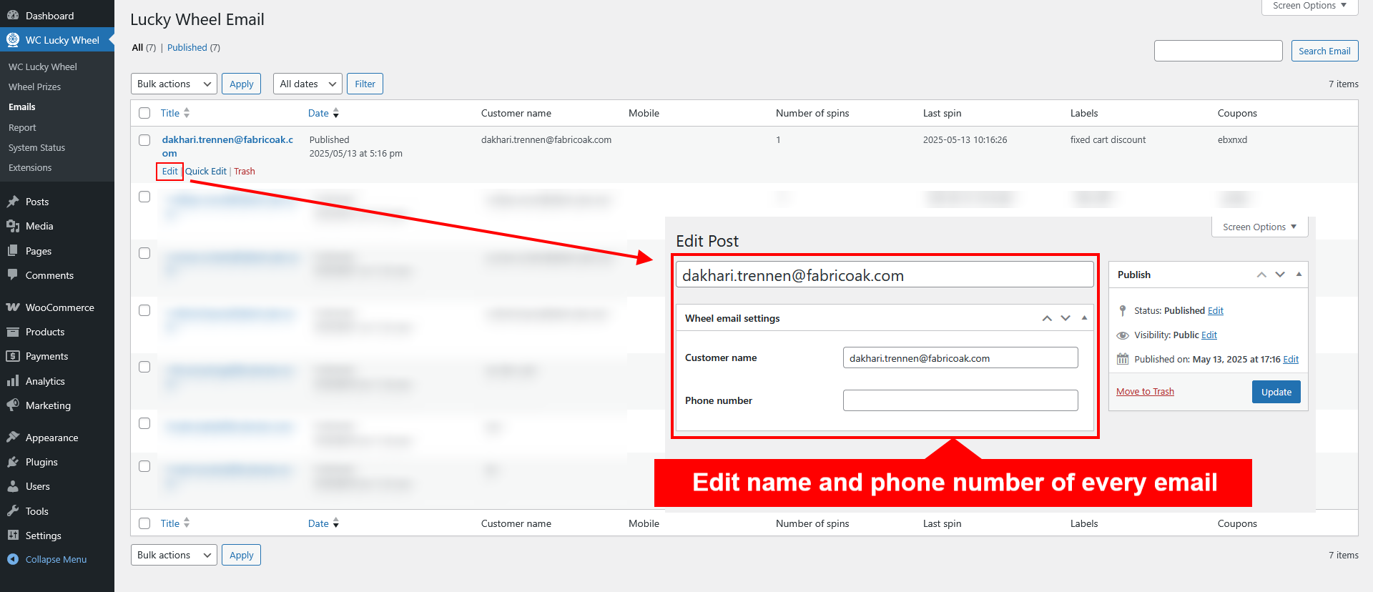
Task: Check the third email row checkbox
Action: (x=144, y=253)
